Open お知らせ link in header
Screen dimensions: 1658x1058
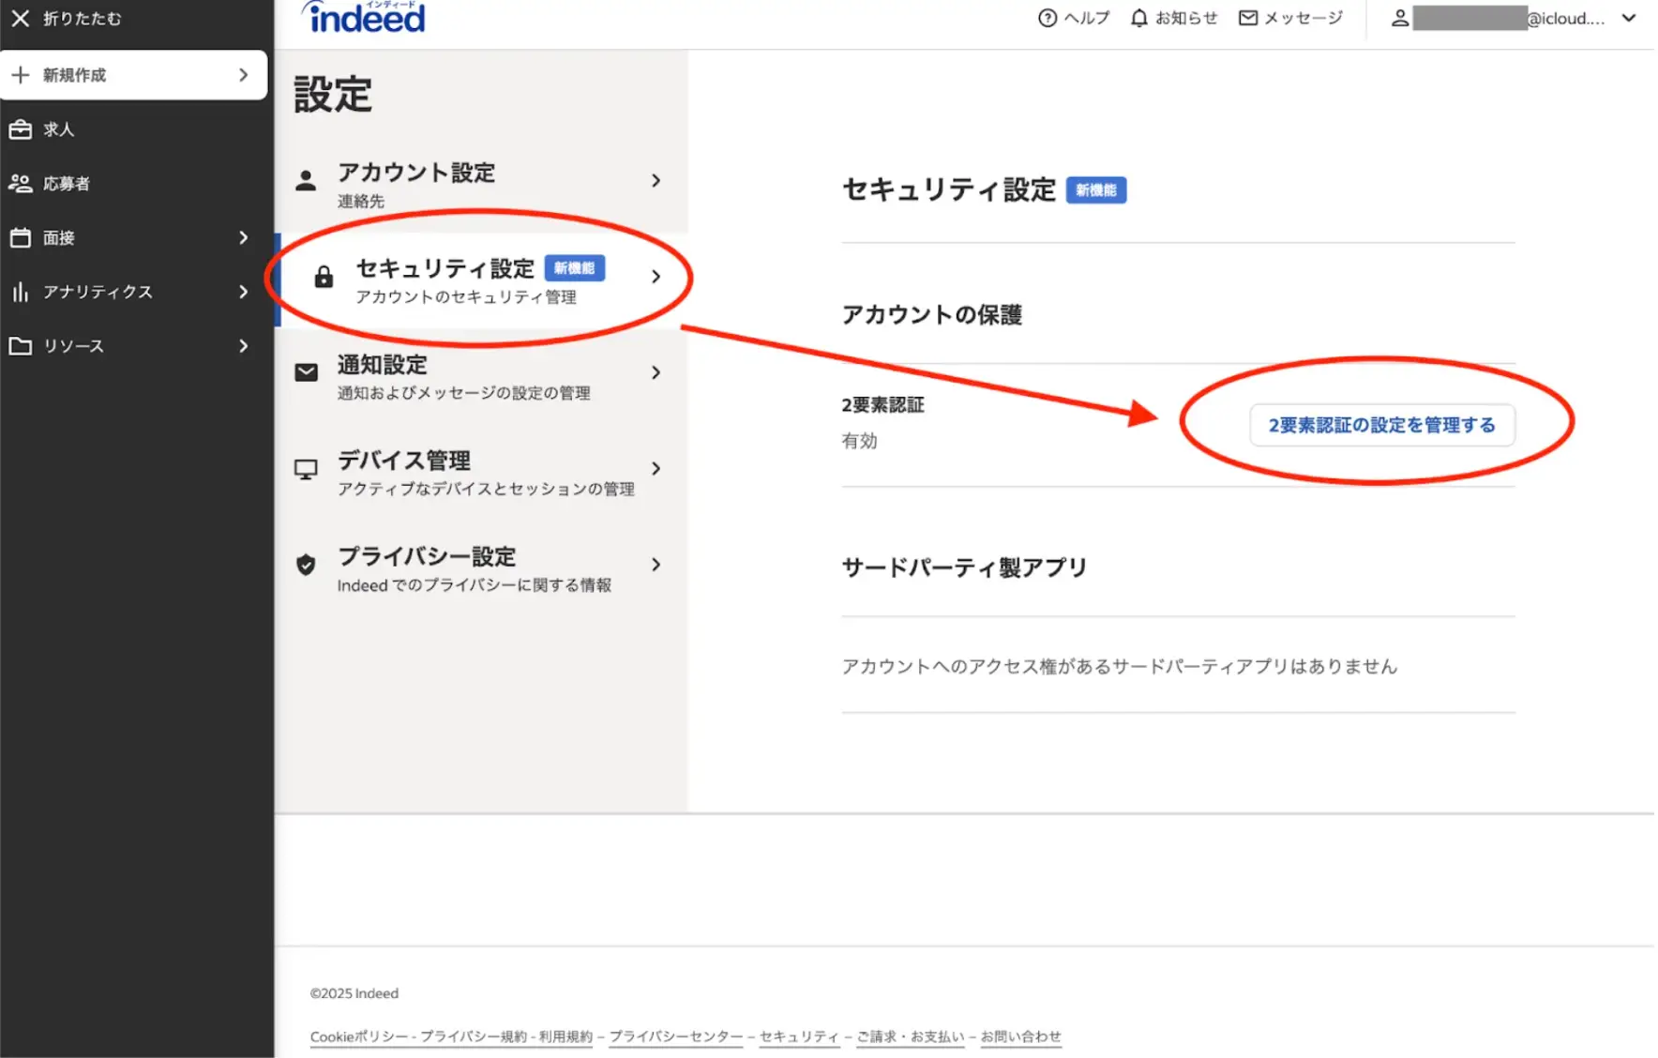[1186, 18]
